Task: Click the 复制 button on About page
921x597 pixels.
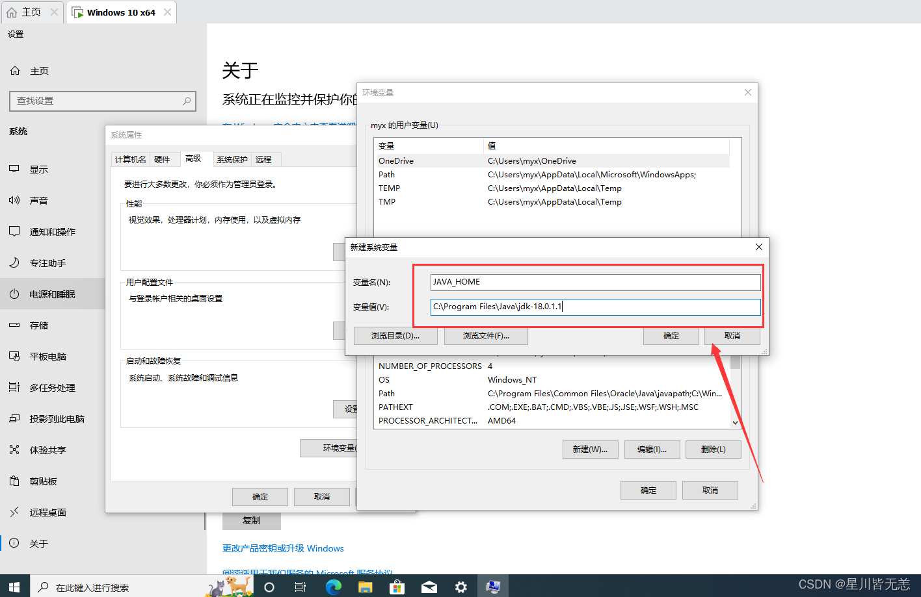Action: tap(252, 521)
